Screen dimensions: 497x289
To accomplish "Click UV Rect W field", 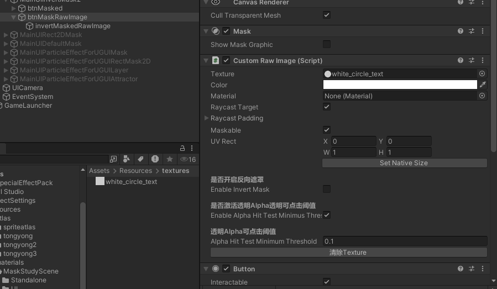I will (353, 152).
